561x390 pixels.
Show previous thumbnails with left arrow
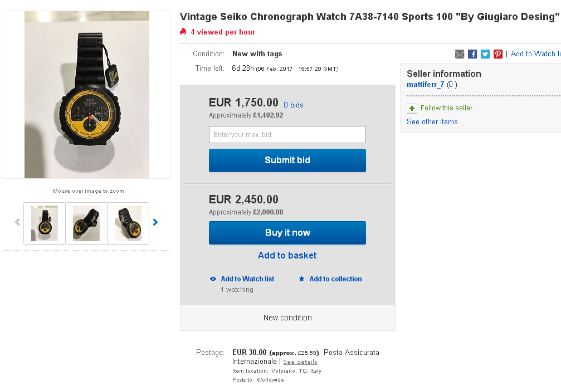[x=17, y=222]
